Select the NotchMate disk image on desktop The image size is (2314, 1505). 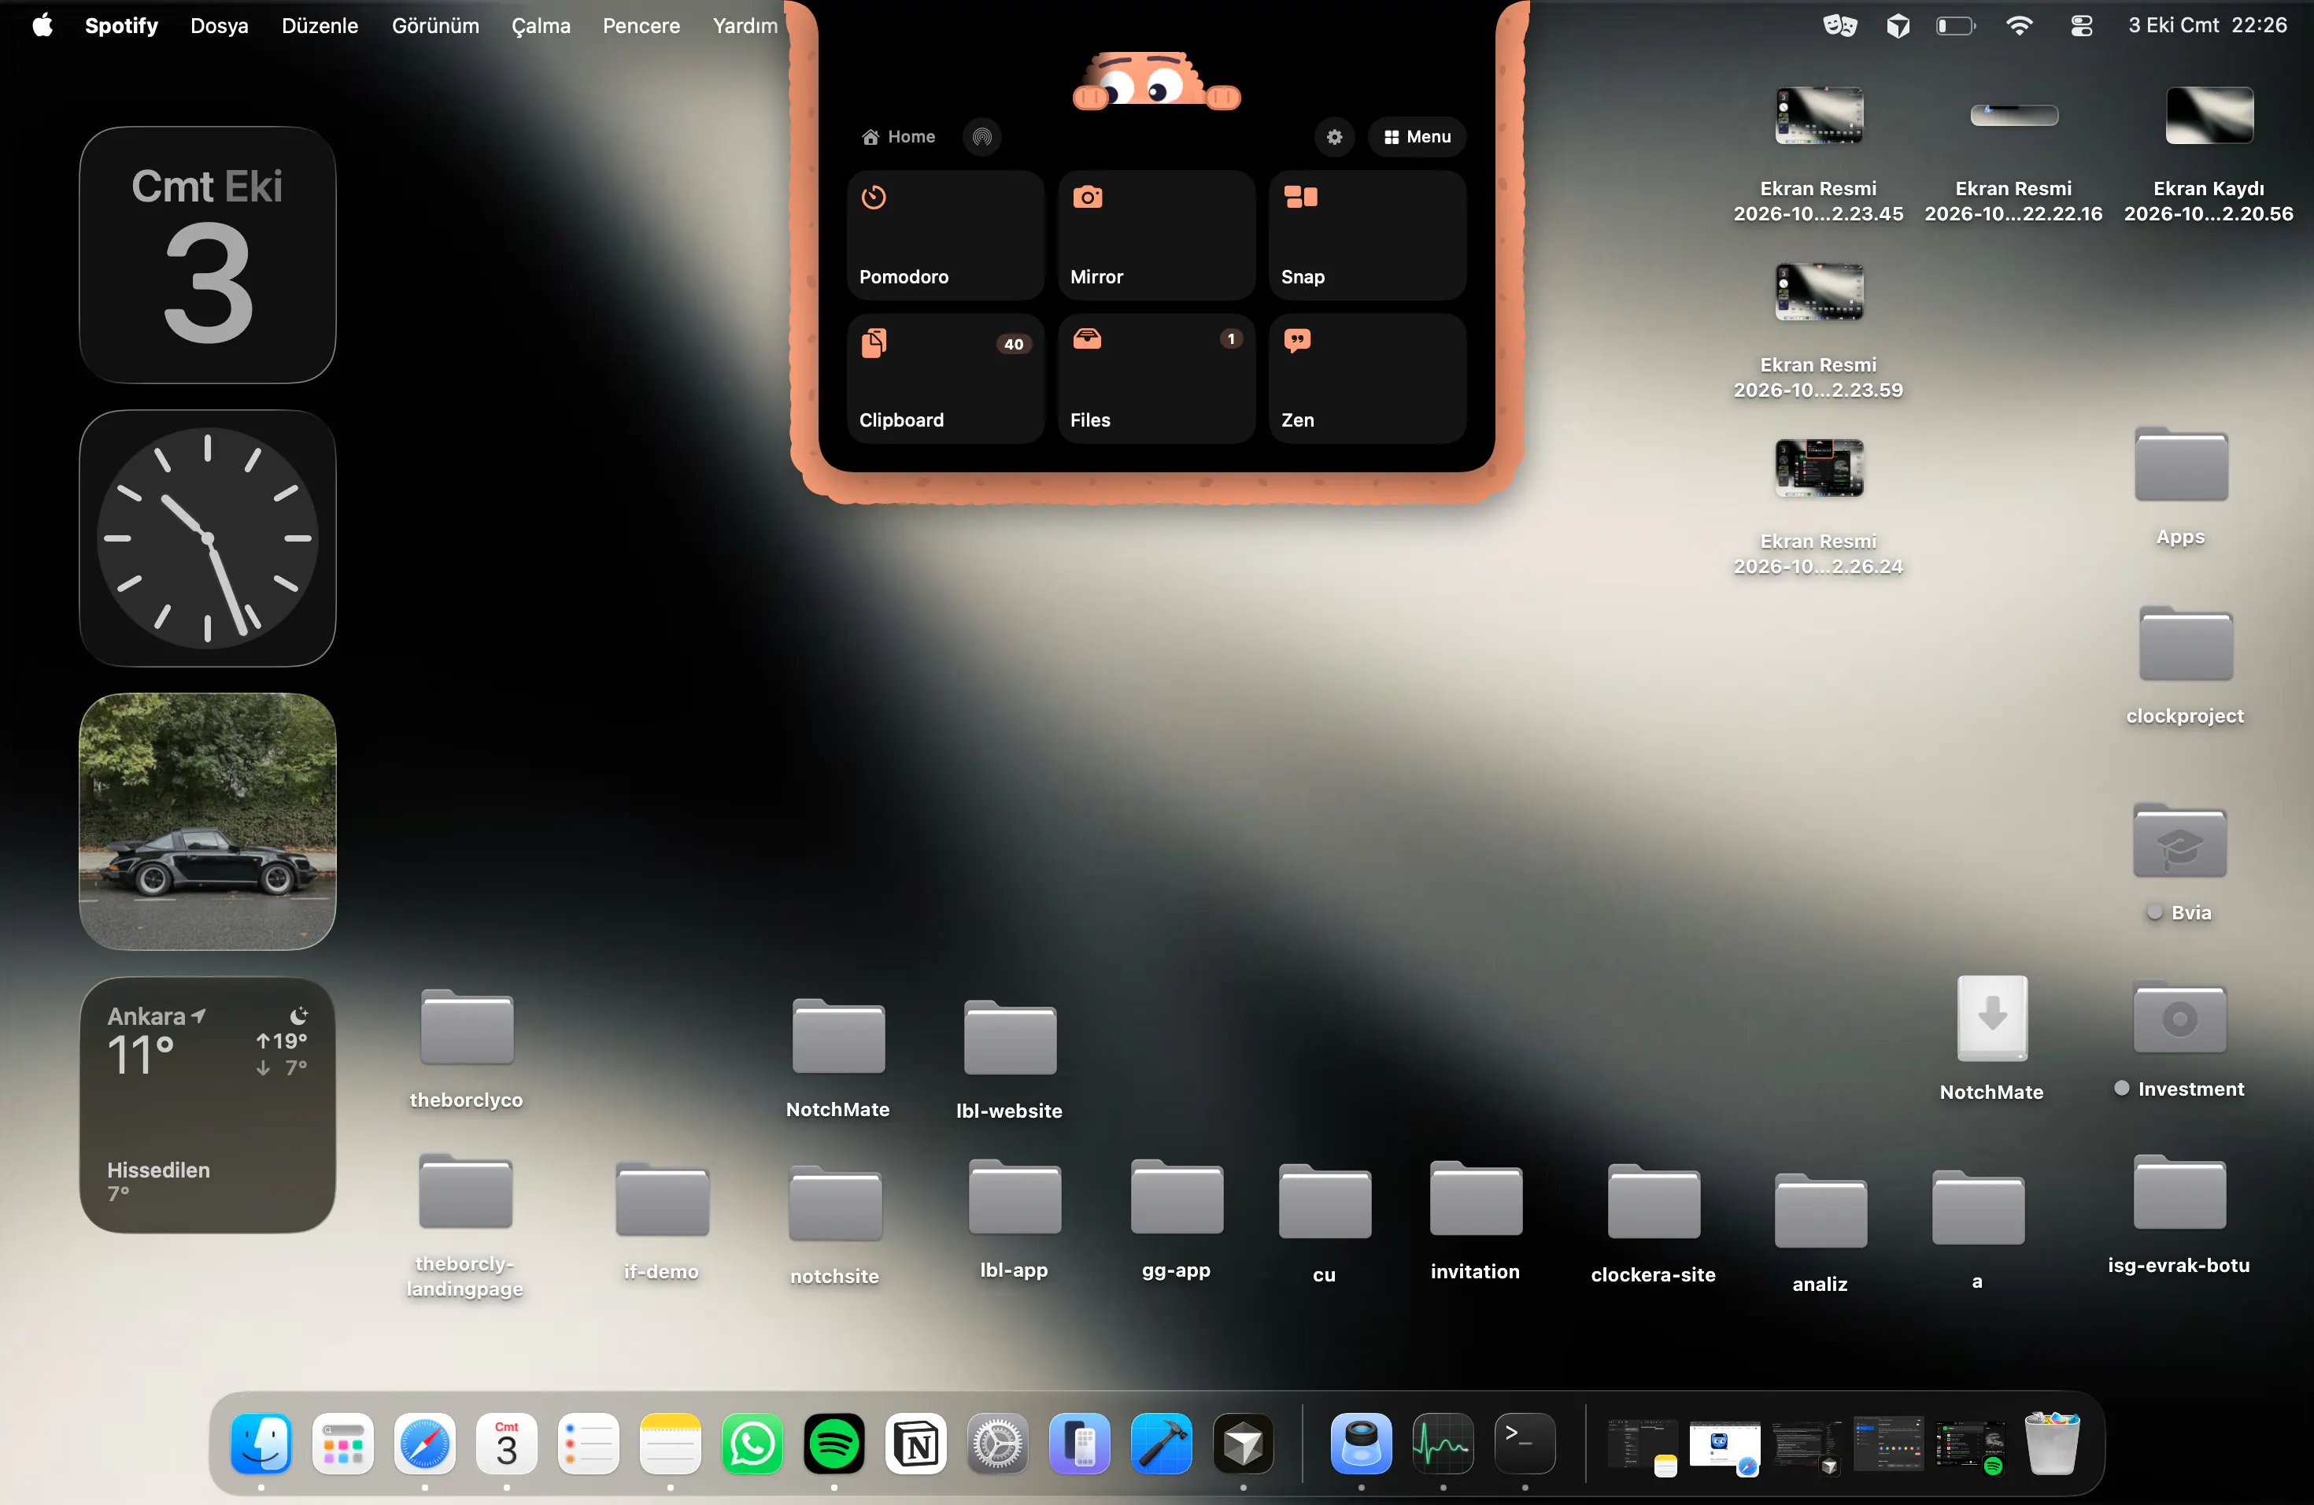[1991, 1019]
